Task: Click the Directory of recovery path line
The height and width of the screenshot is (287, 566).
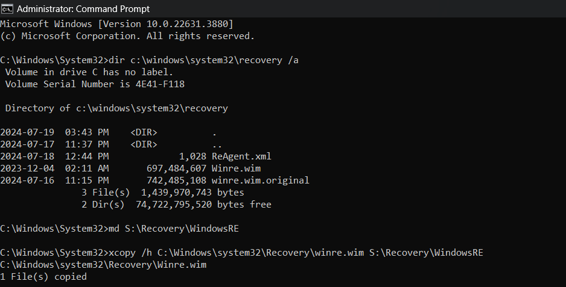Action: (x=116, y=108)
